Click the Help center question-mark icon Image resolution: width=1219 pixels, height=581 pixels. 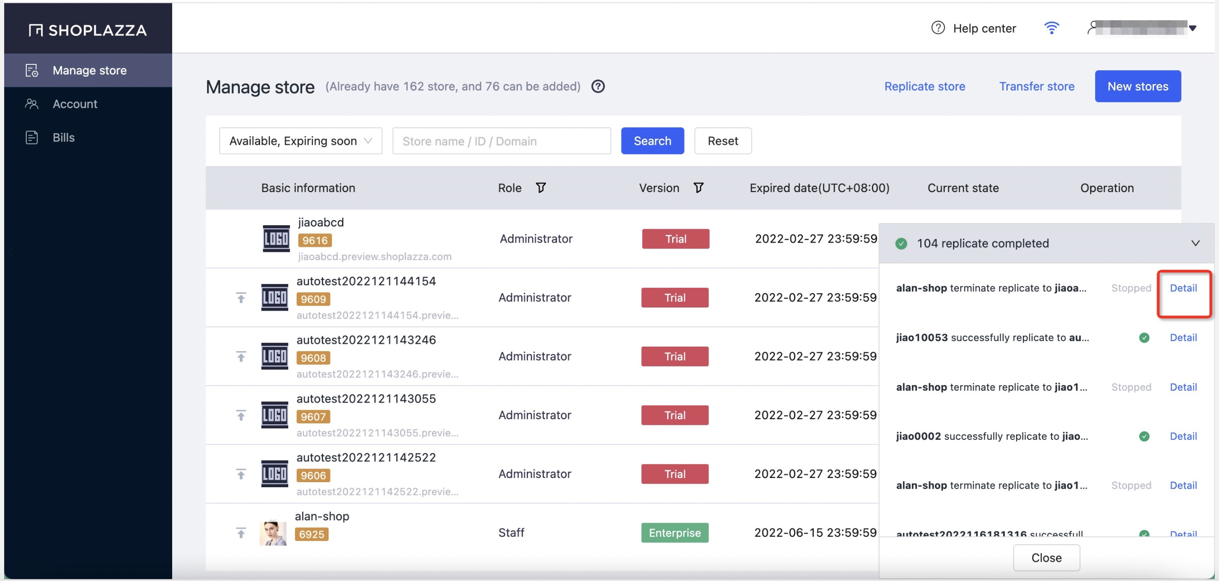937,28
